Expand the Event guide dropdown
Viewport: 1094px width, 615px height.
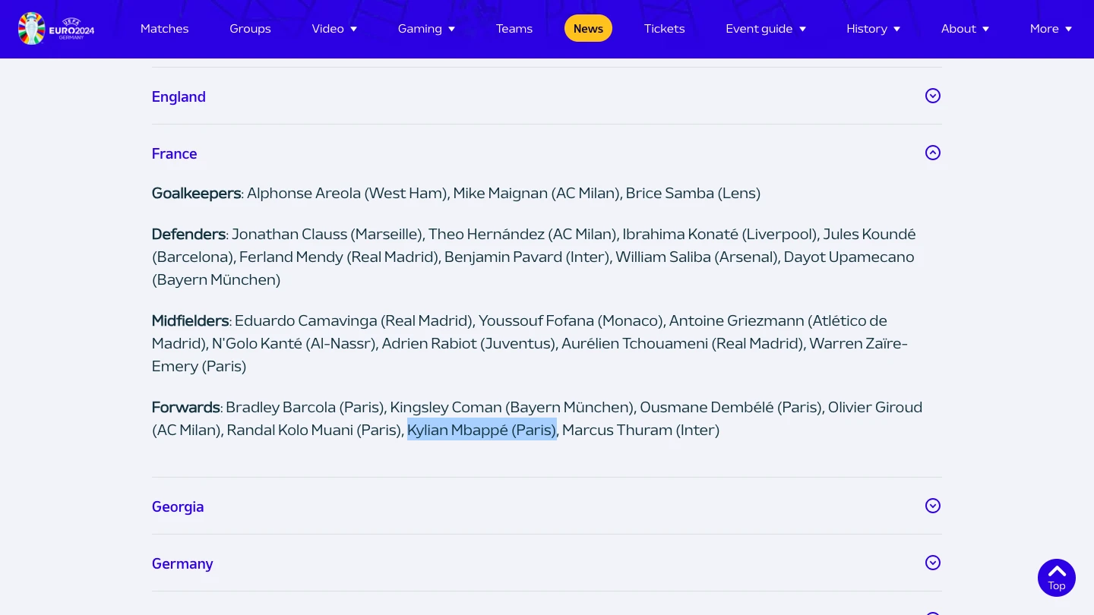point(766,29)
